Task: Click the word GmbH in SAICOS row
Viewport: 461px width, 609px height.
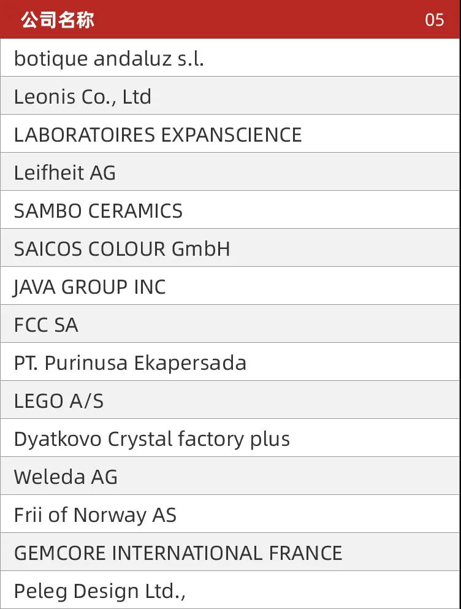Action: [201, 248]
